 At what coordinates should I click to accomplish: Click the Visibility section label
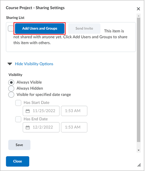pos(15,75)
